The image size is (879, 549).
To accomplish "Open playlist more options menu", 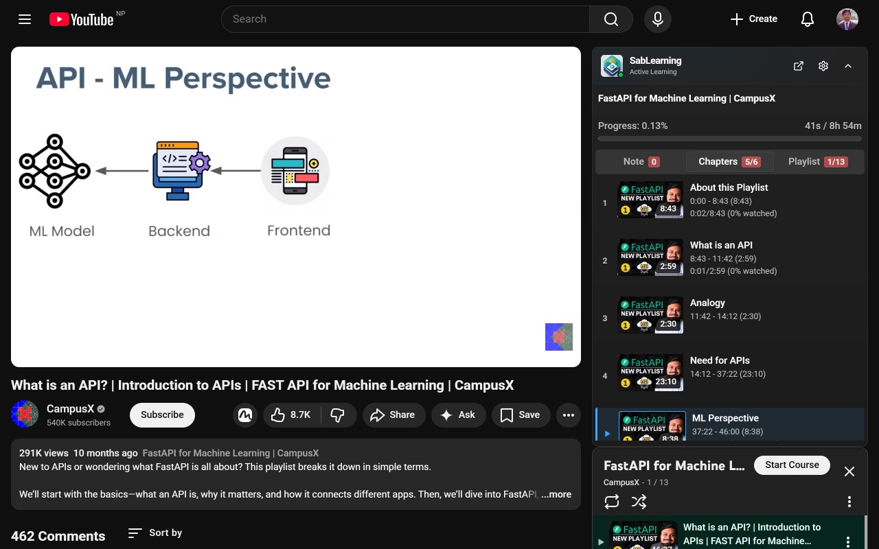I will pos(849,502).
